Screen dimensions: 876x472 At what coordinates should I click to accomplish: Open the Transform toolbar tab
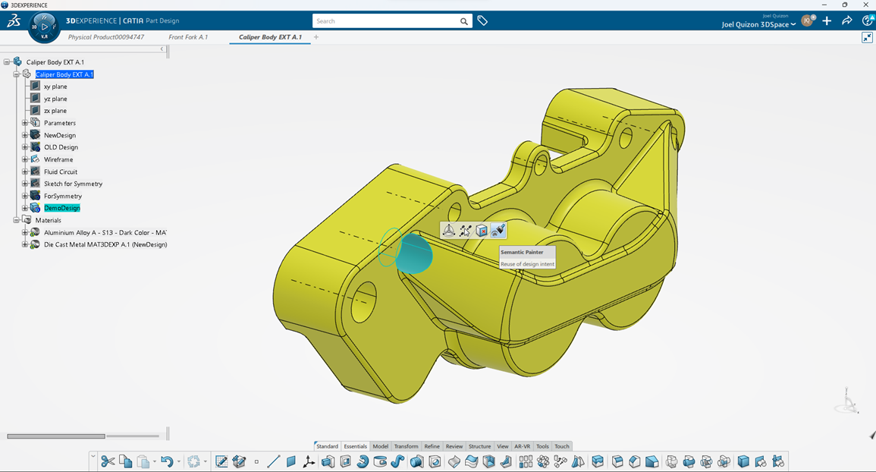pos(406,446)
